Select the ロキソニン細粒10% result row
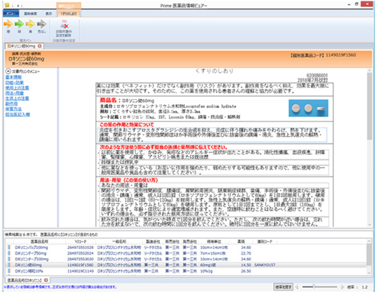 186,271
